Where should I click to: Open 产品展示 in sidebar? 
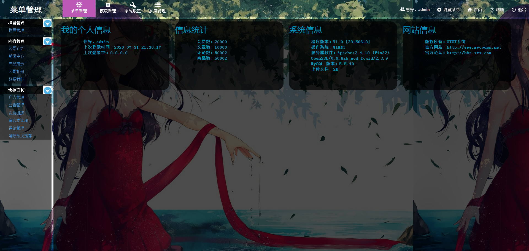click(16, 64)
